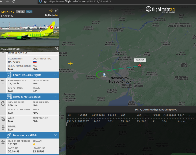Click the Novosibirsk airport pin marker
The image size is (196, 155).
(104, 75)
